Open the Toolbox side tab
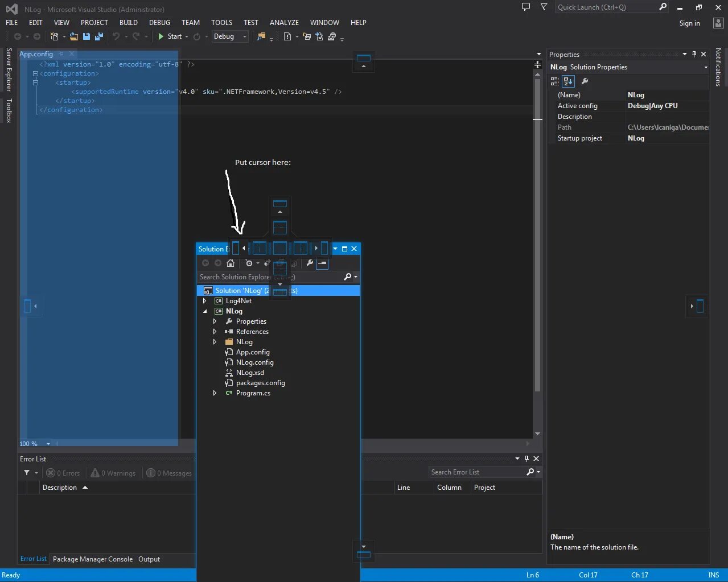 [x=9, y=110]
